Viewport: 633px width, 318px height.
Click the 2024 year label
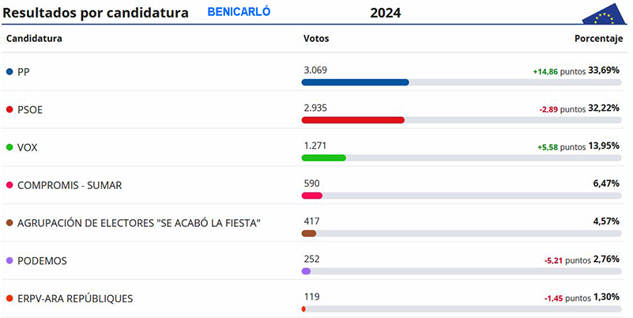386,13
